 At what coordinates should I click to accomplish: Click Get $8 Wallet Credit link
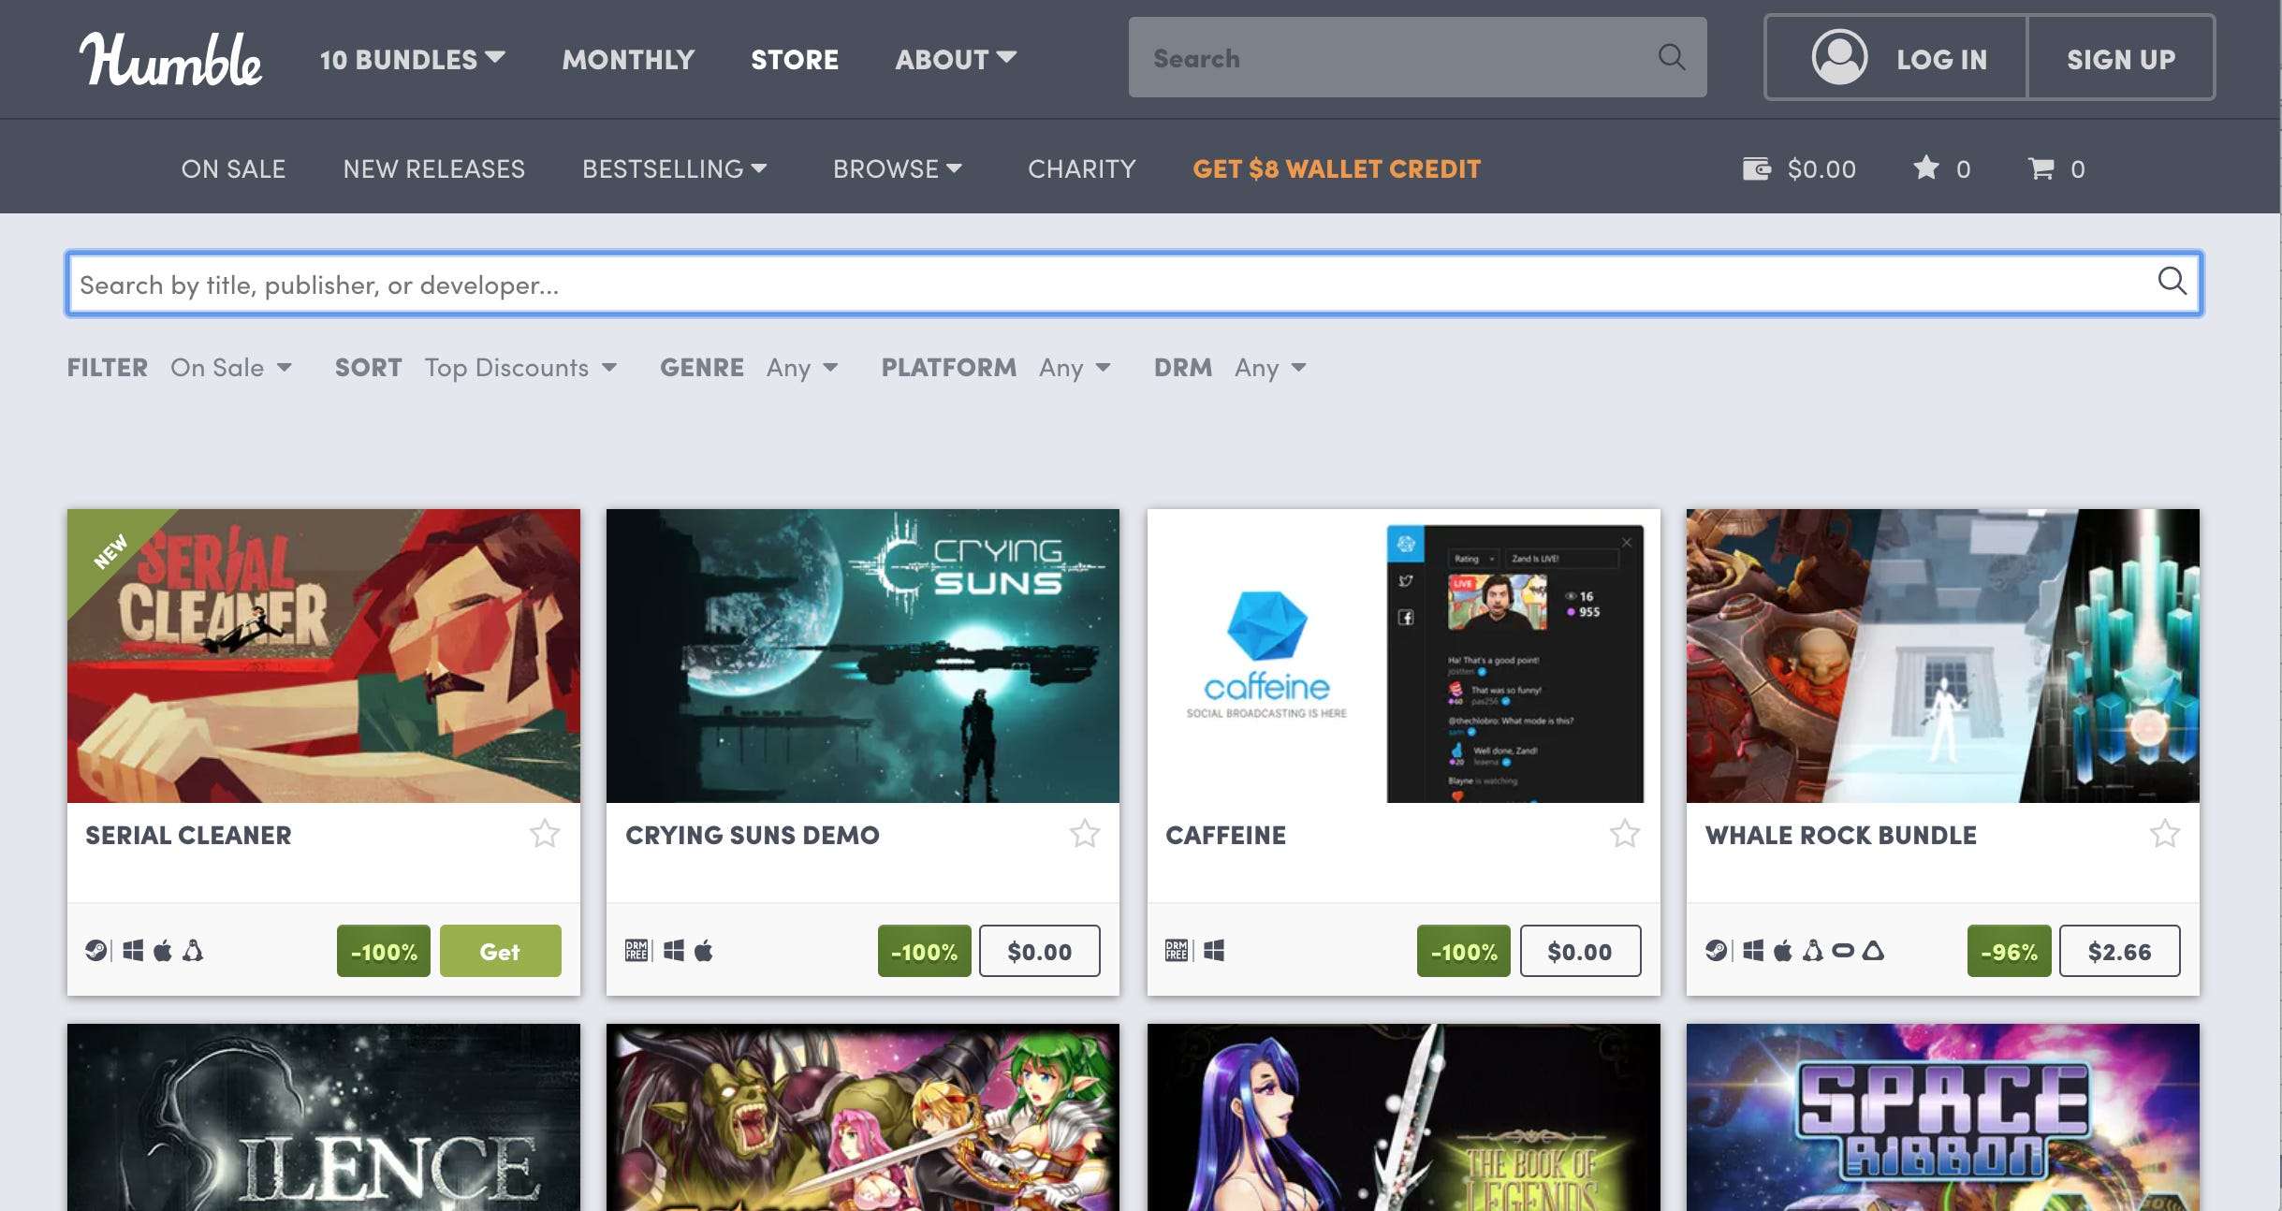(x=1336, y=166)
